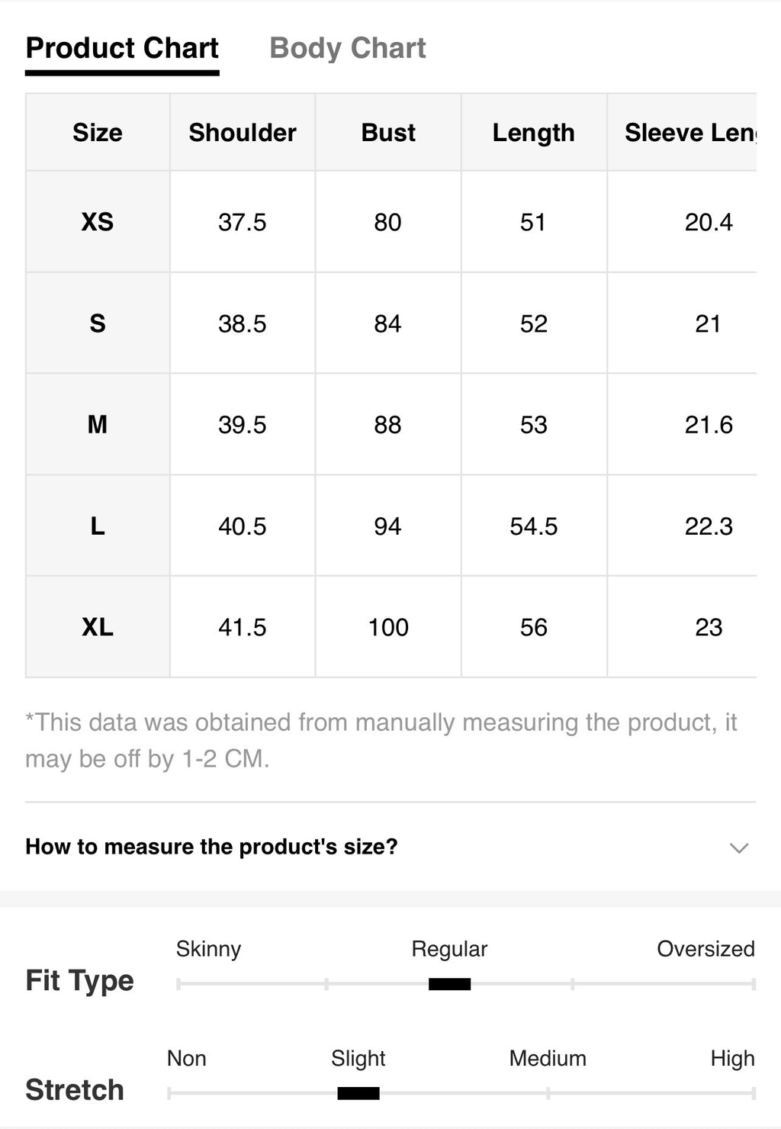Expand How to measure the product's size
Image resolution: width=781 pixels, height=1129 pixels.
click(x=390, y=847)
